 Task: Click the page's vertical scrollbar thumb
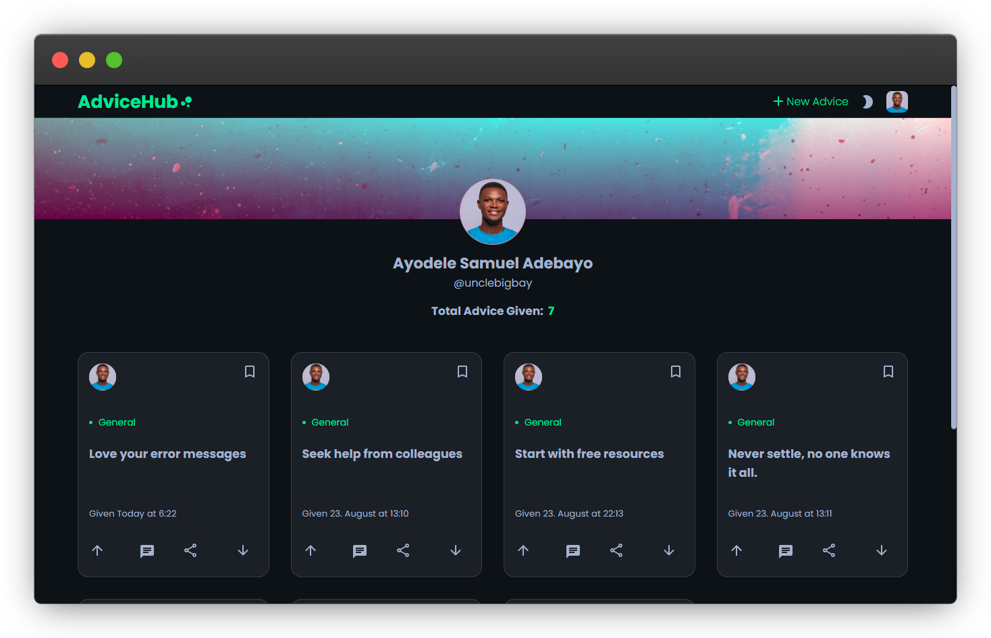tap(954, 257)
